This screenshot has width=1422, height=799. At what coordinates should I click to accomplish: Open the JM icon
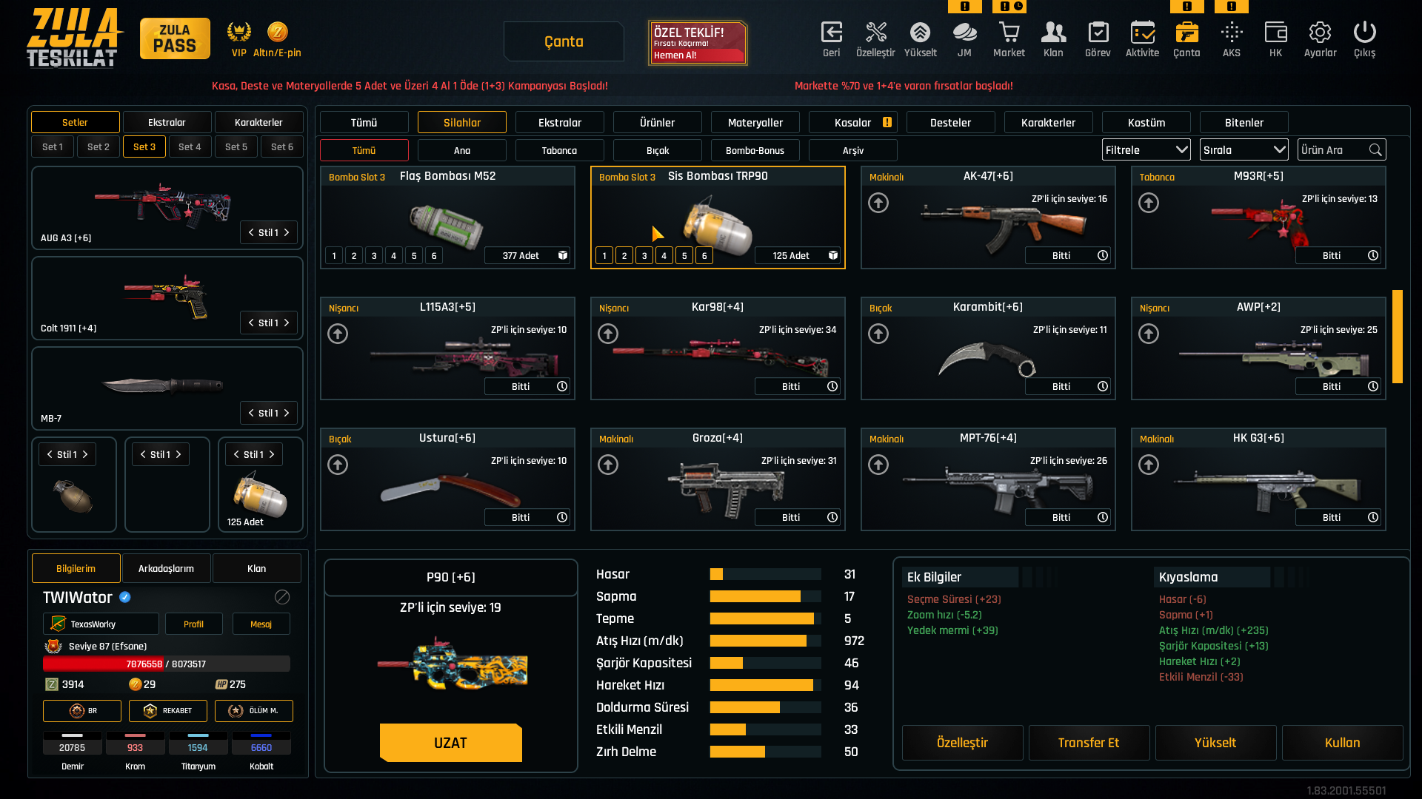pos(964,33)
